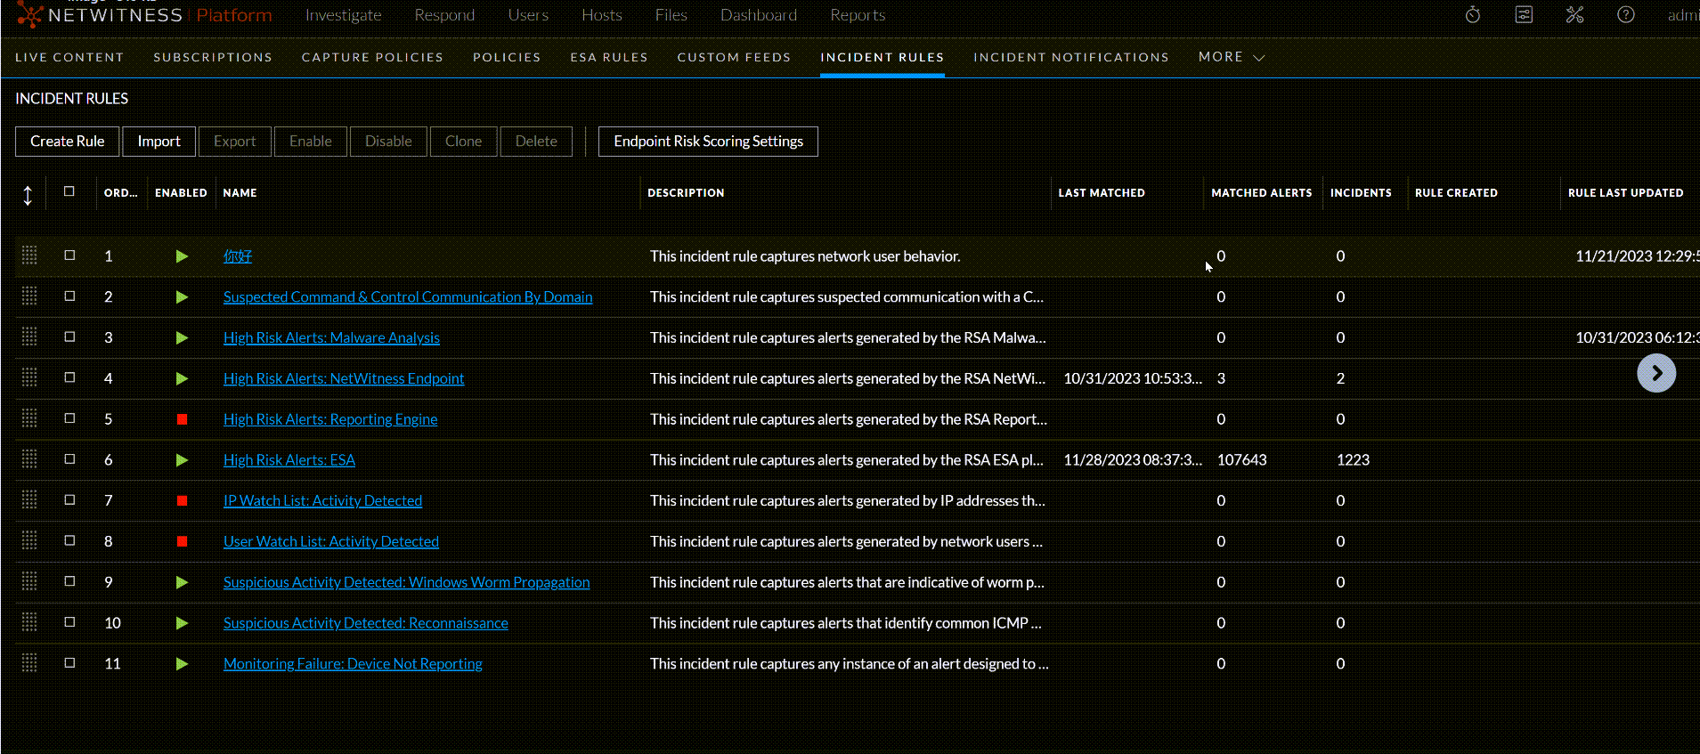
Task: Click the green enabled icon for High Risk Alerts: ESA
Action: tap(182, 460)
